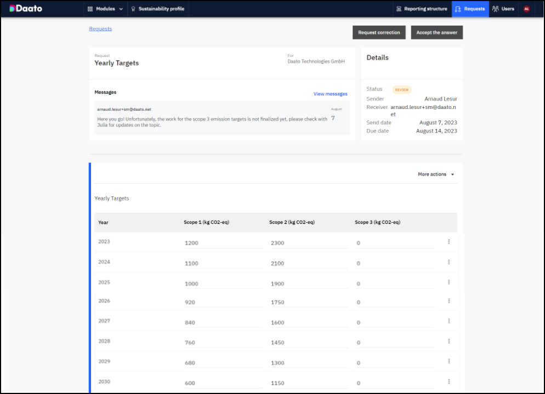Click the View messages link
This screenshot has height=394, width=545.
(330, 94)
